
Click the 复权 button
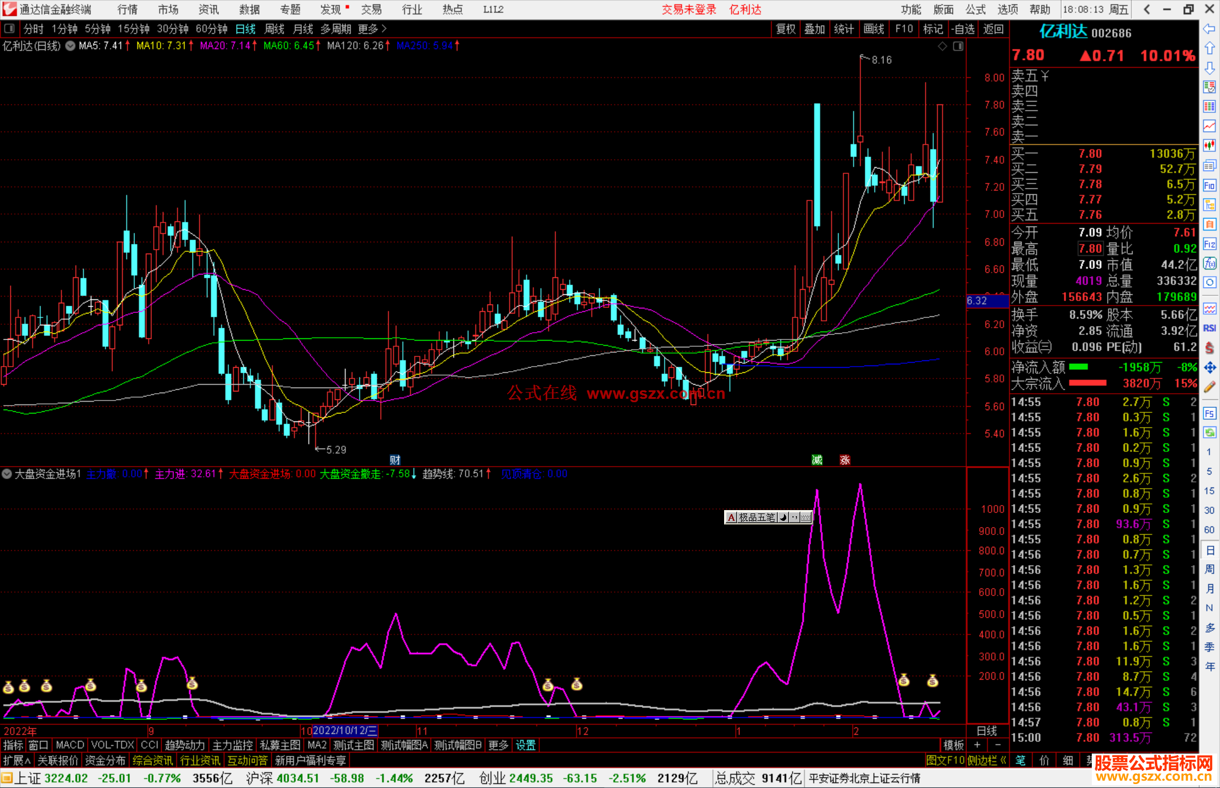(785, 29)
